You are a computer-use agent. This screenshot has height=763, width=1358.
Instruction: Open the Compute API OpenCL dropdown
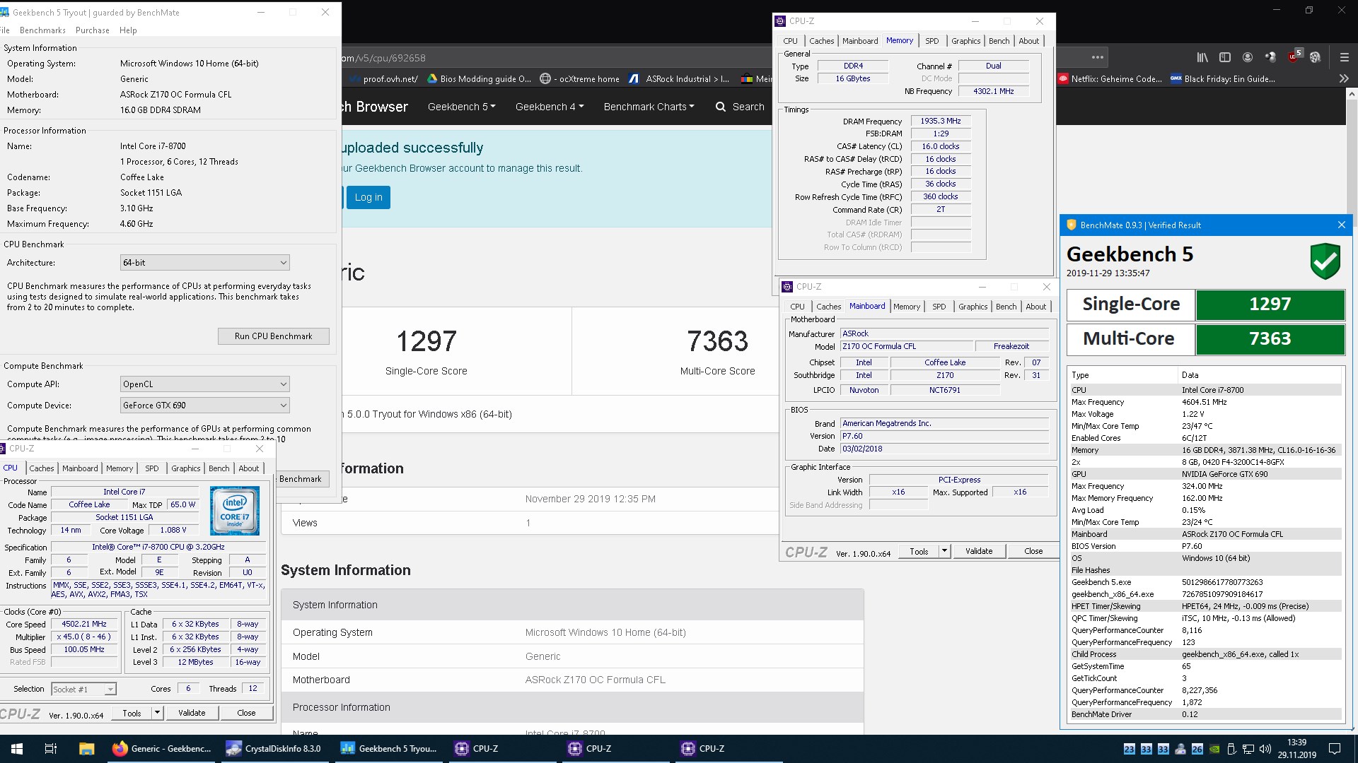pyautogui.click(x=204, y=384)
